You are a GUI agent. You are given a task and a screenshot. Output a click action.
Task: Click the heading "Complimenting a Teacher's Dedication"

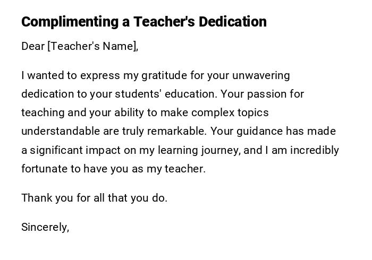143,22
